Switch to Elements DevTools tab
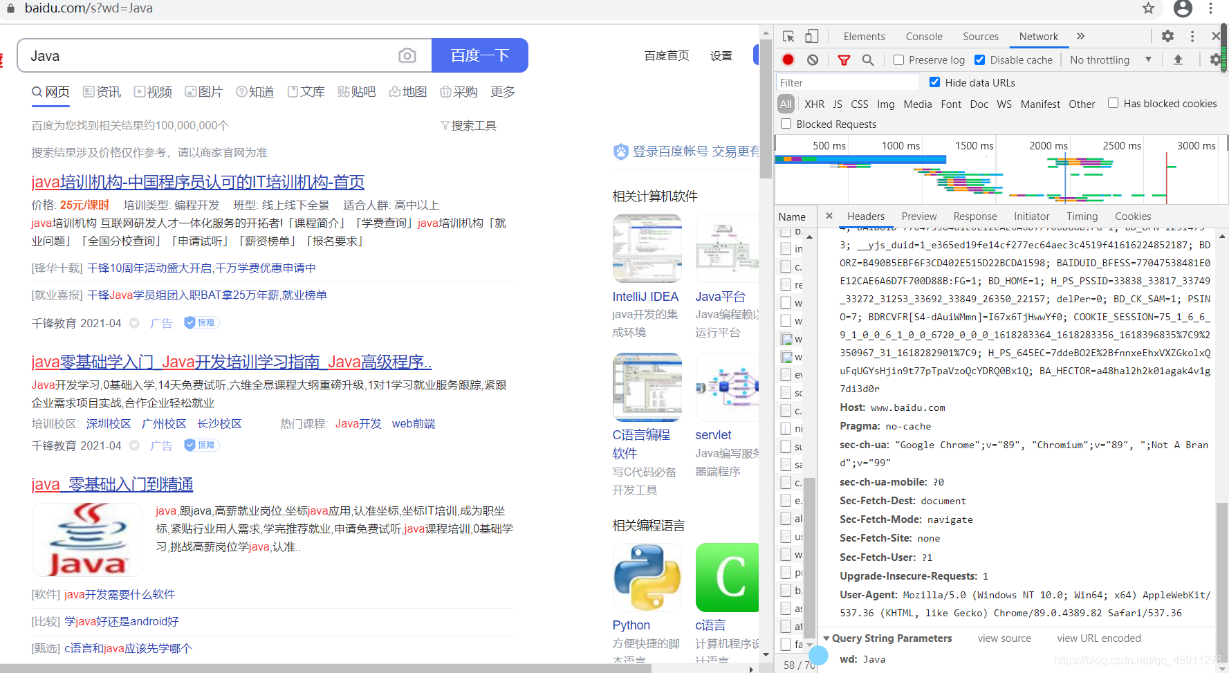1229x673 pixels. [x=864, y=37]
